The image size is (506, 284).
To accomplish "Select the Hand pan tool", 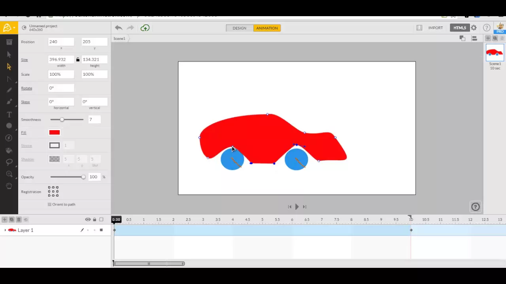I will (9, 186).
